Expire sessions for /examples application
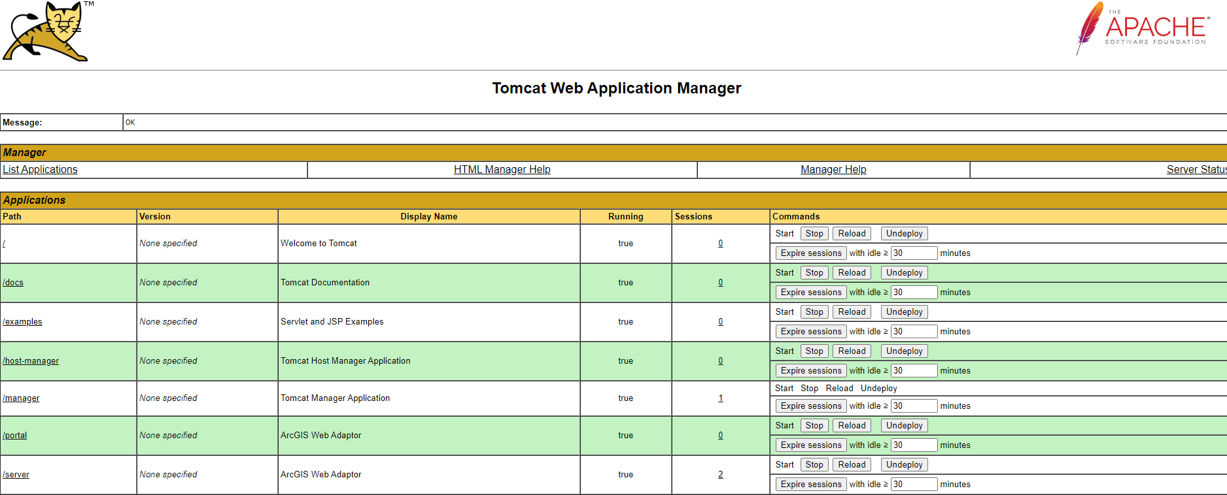The height and width of the screenshot is (495, 1227). point(811,332)
